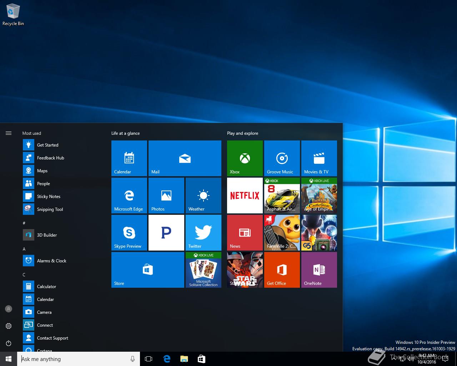Open the Weather tile
457x366 pixels.
(203, 195)
